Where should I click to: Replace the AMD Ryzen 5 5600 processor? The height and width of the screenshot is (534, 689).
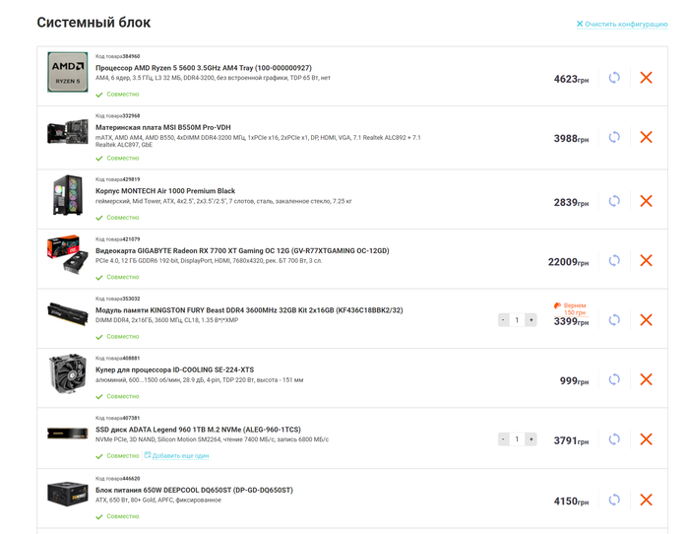[614, 78]
